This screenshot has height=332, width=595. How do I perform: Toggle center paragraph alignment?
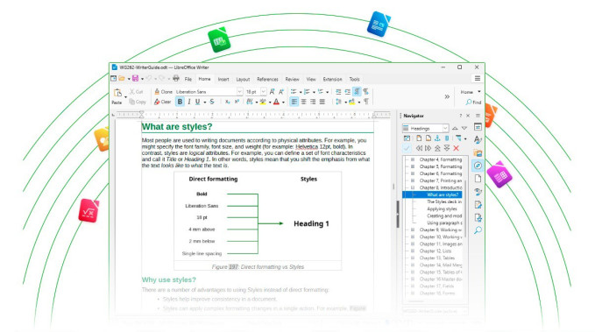pyautogui.click(x=303, y=102)
